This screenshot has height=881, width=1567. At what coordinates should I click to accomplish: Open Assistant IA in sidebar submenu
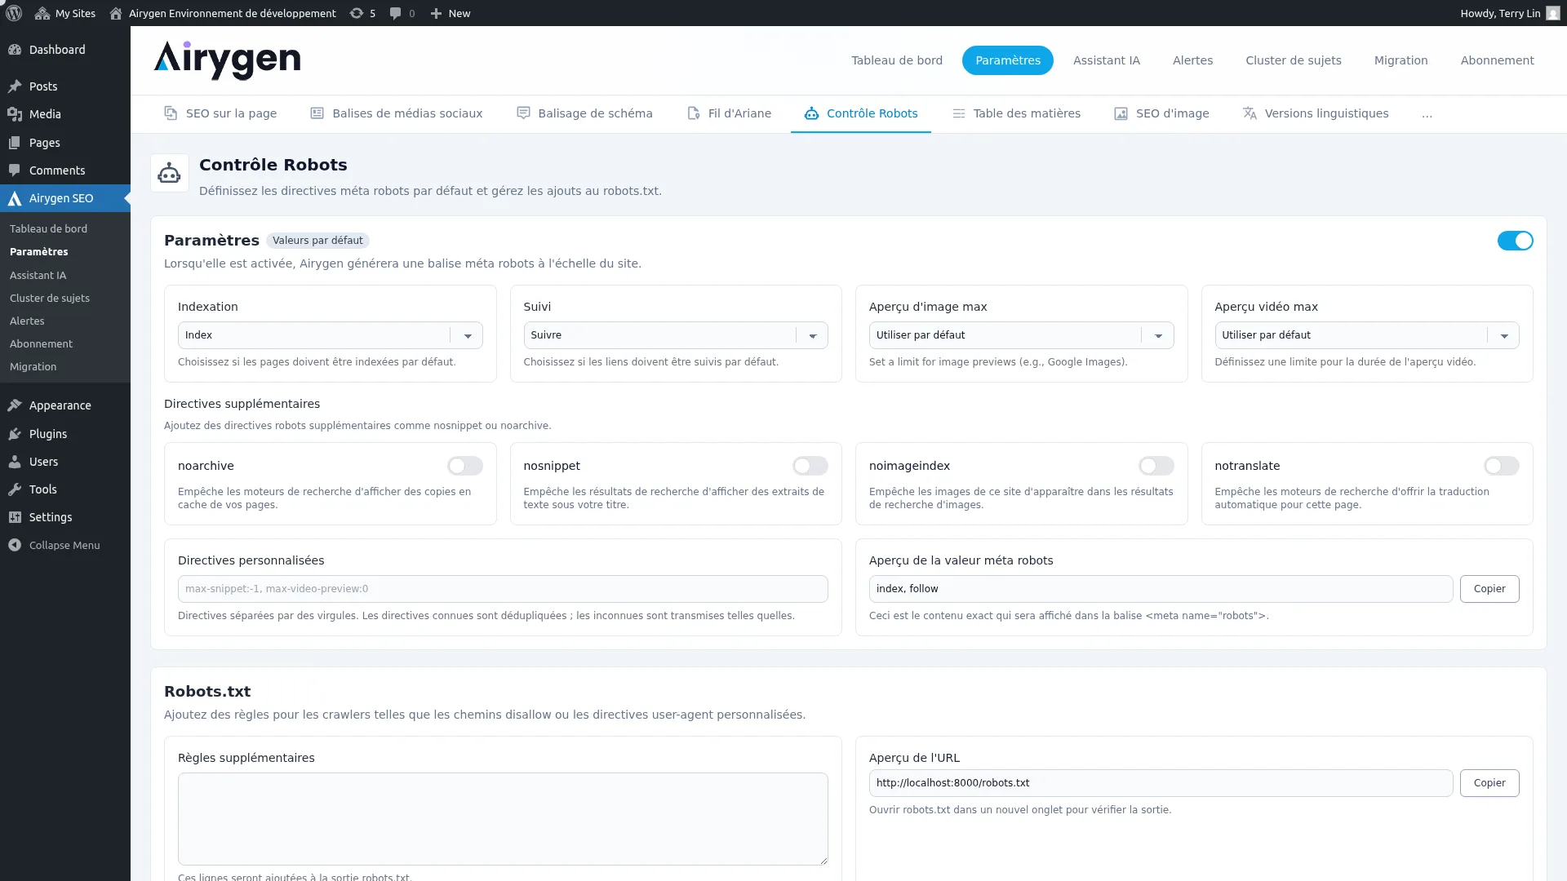point(38,276)
